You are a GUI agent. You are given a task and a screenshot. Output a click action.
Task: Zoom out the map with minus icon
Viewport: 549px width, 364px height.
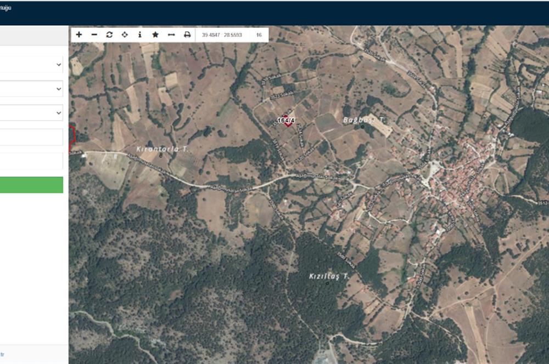click(x=94, y=35)
